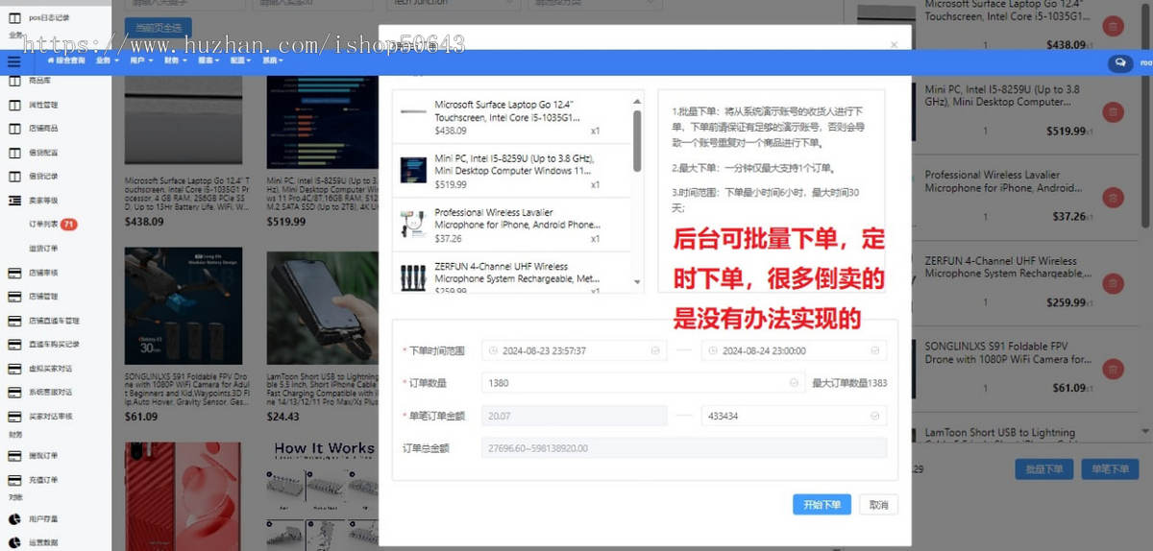This screenshot has height=551, width=1153.
Task: Click the 批量下单 button
Action: [1044, 469]
